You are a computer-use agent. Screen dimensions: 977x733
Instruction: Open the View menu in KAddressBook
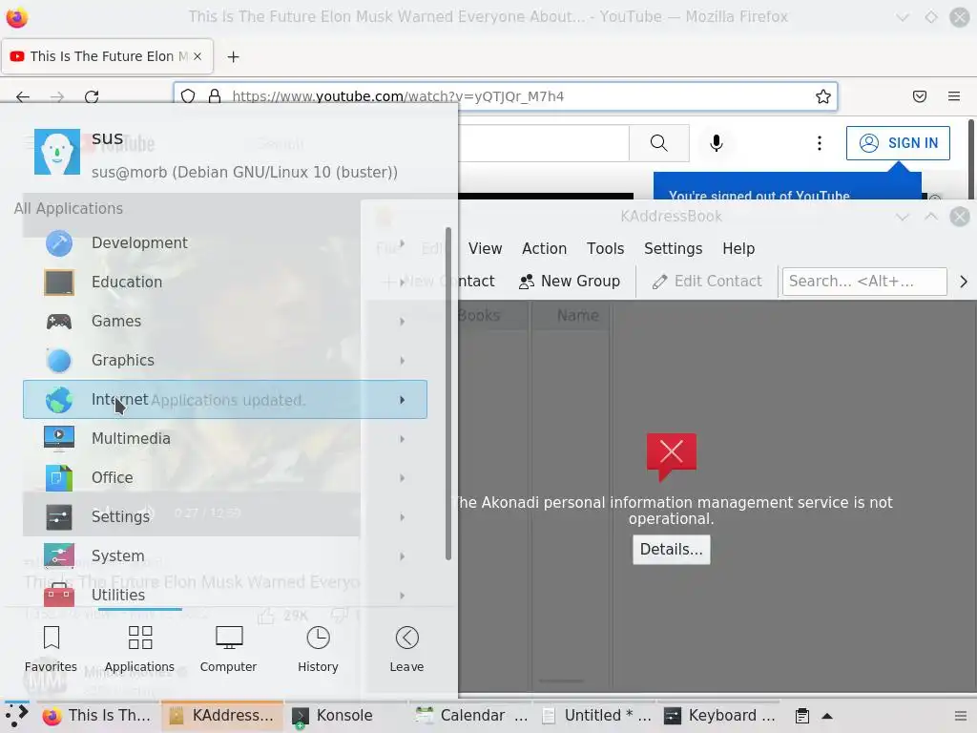coord(486,249)
